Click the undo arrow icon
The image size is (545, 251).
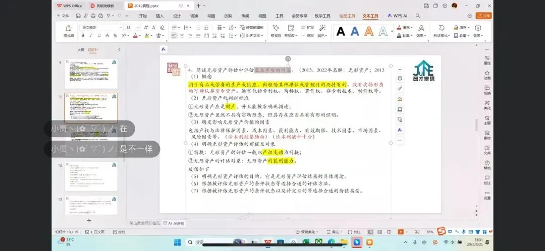pyautogui.click(x=108, y=16)
